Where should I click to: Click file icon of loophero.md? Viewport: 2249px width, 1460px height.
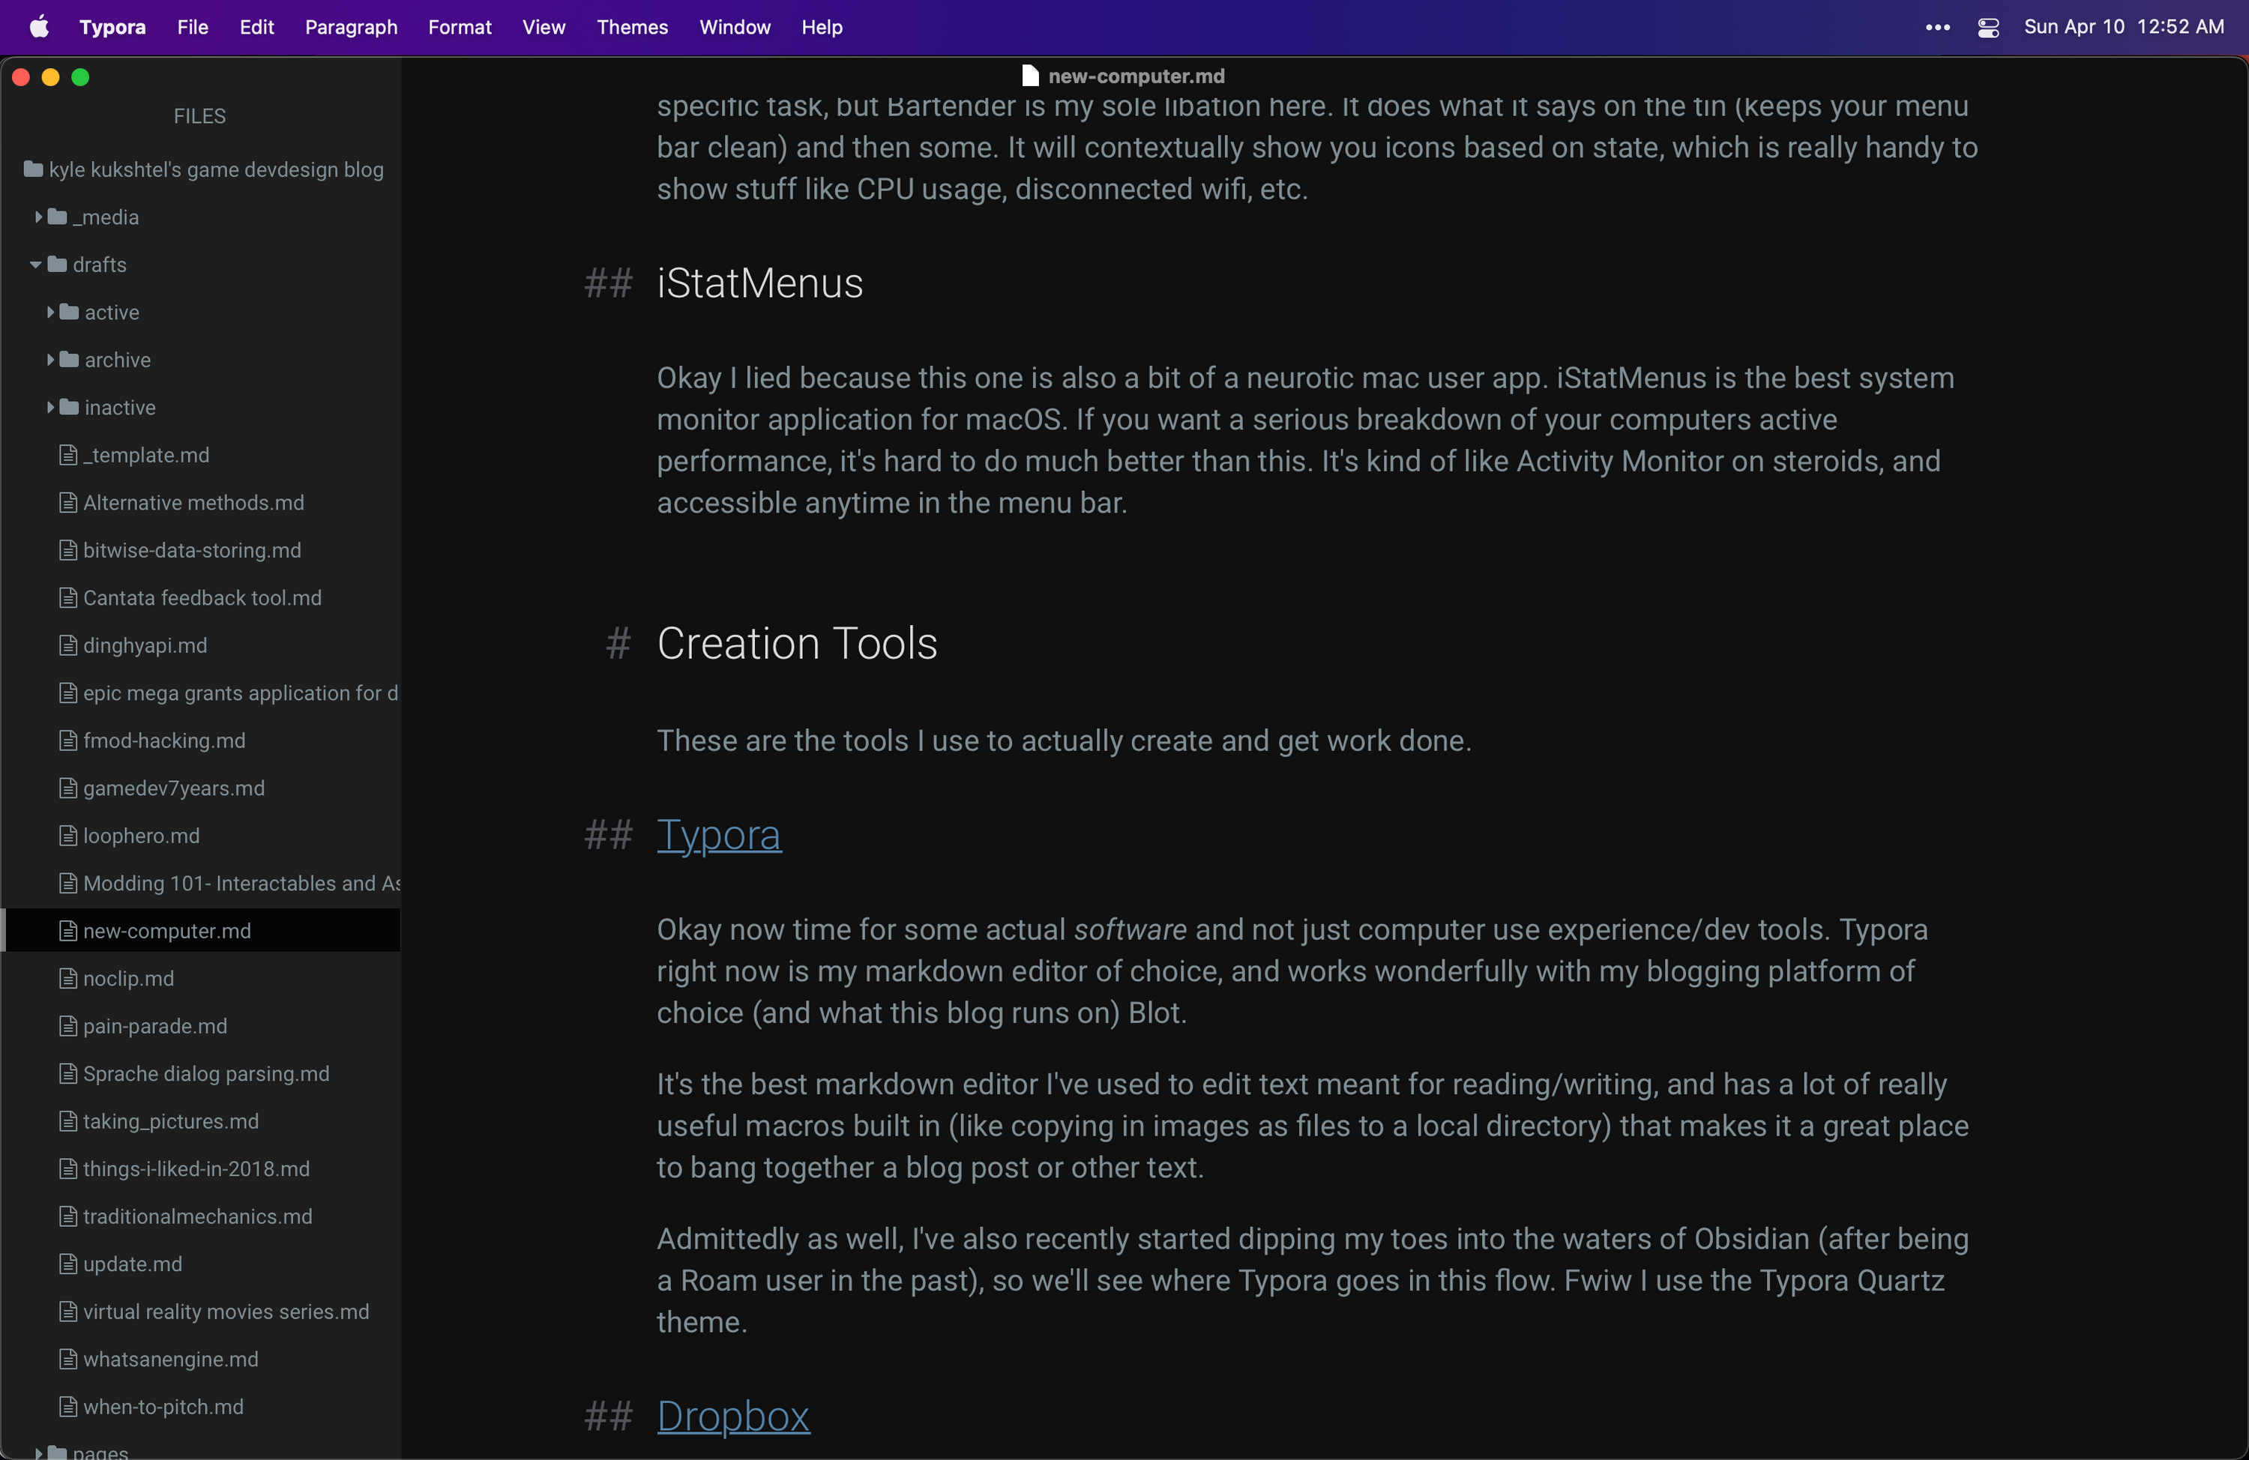[68, 836]
